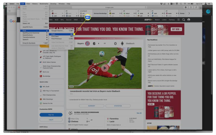
Task: Open the Wi-Fi menu bar icon
Action: tap(185, 4)
